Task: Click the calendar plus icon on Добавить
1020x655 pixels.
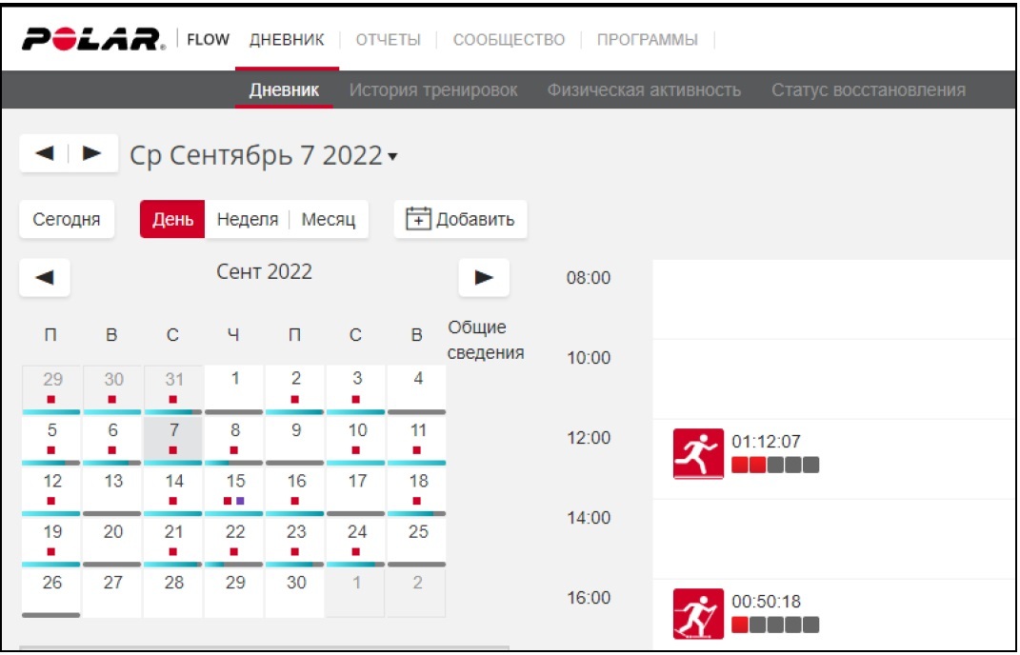Action: (x=417, y=219)
